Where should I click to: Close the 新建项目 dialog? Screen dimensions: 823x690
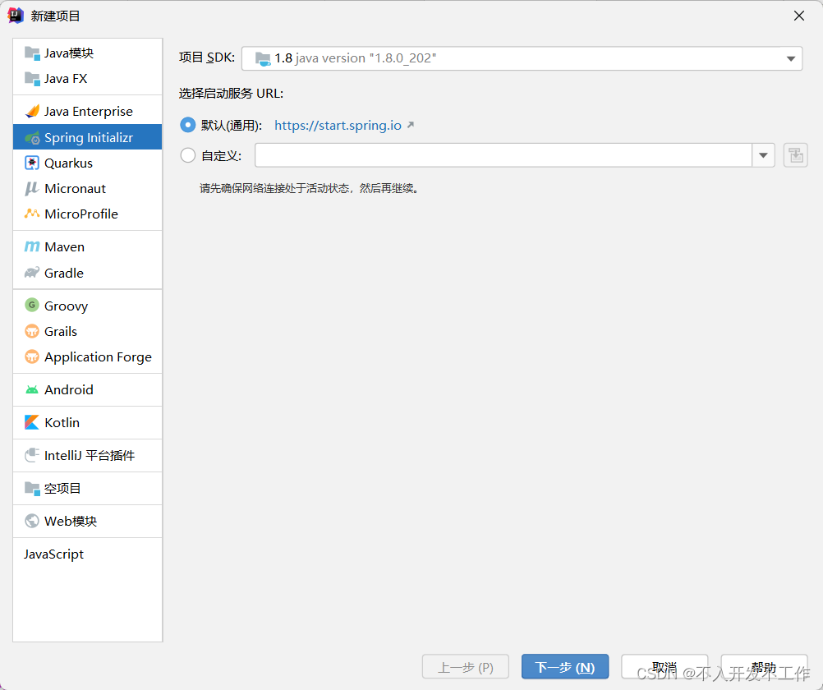pos(799,16)
